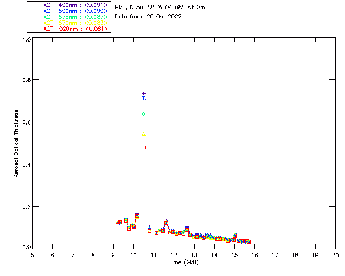Click the 'Time (GMT)' axis label
The width and height of the screenshot is (345, 276).
(184, 263)
